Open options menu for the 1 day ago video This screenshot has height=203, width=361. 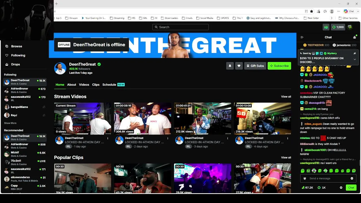108,138
